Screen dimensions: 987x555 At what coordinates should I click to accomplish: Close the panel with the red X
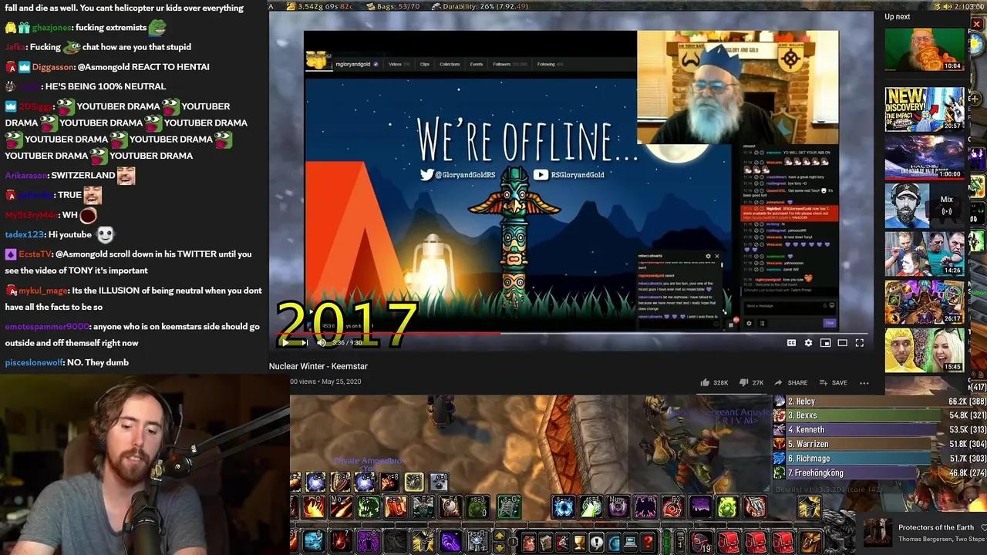[x=976, y=24]
